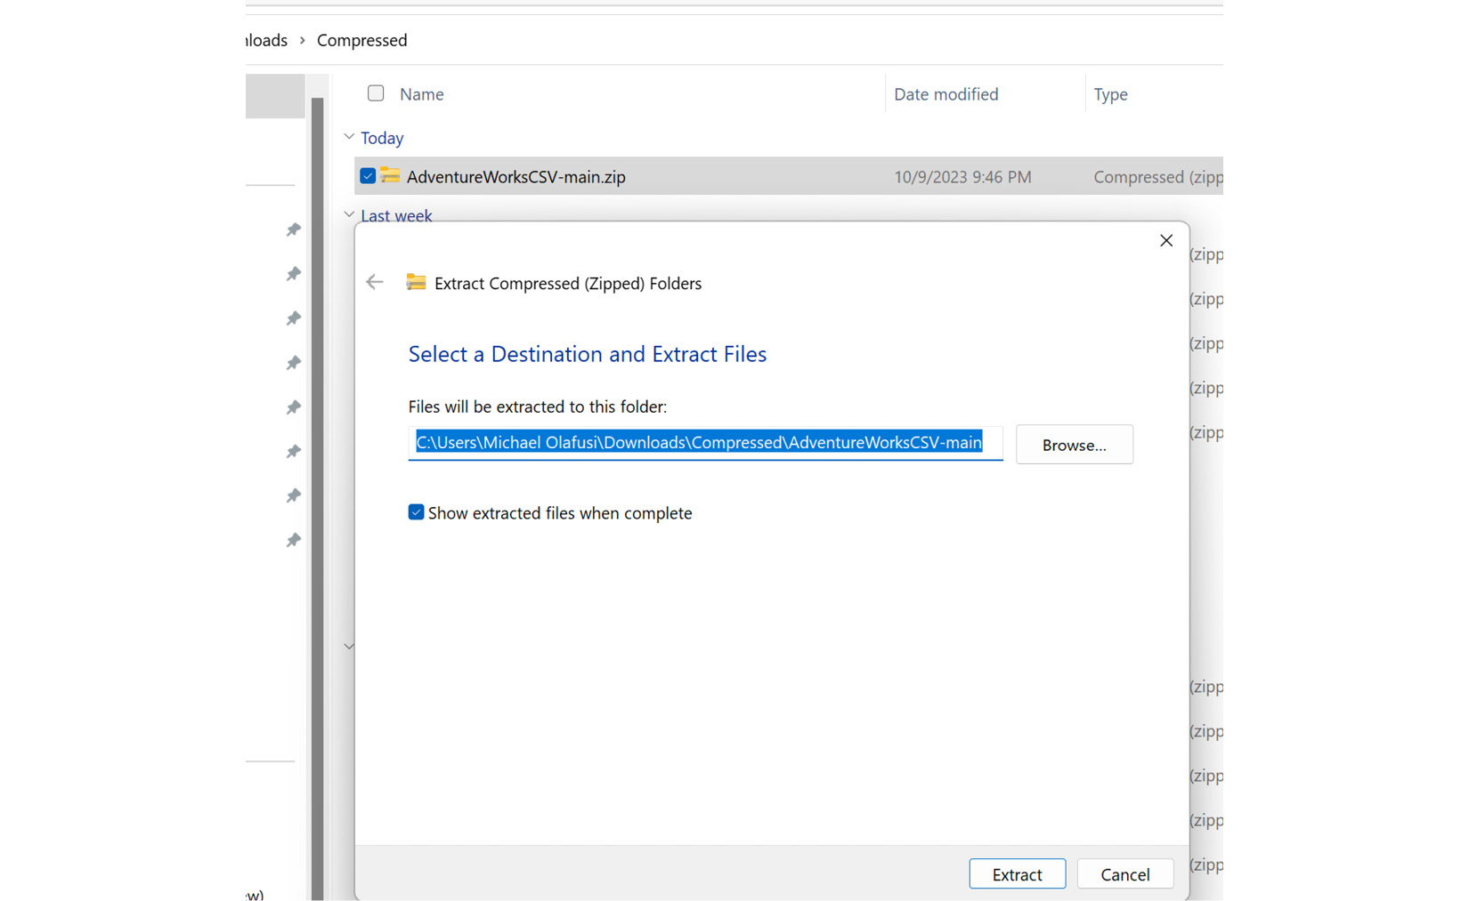This screenshot has width=1469, height=901.
Task: Click the zipped folder icon in dialog title
Action: 416,283
